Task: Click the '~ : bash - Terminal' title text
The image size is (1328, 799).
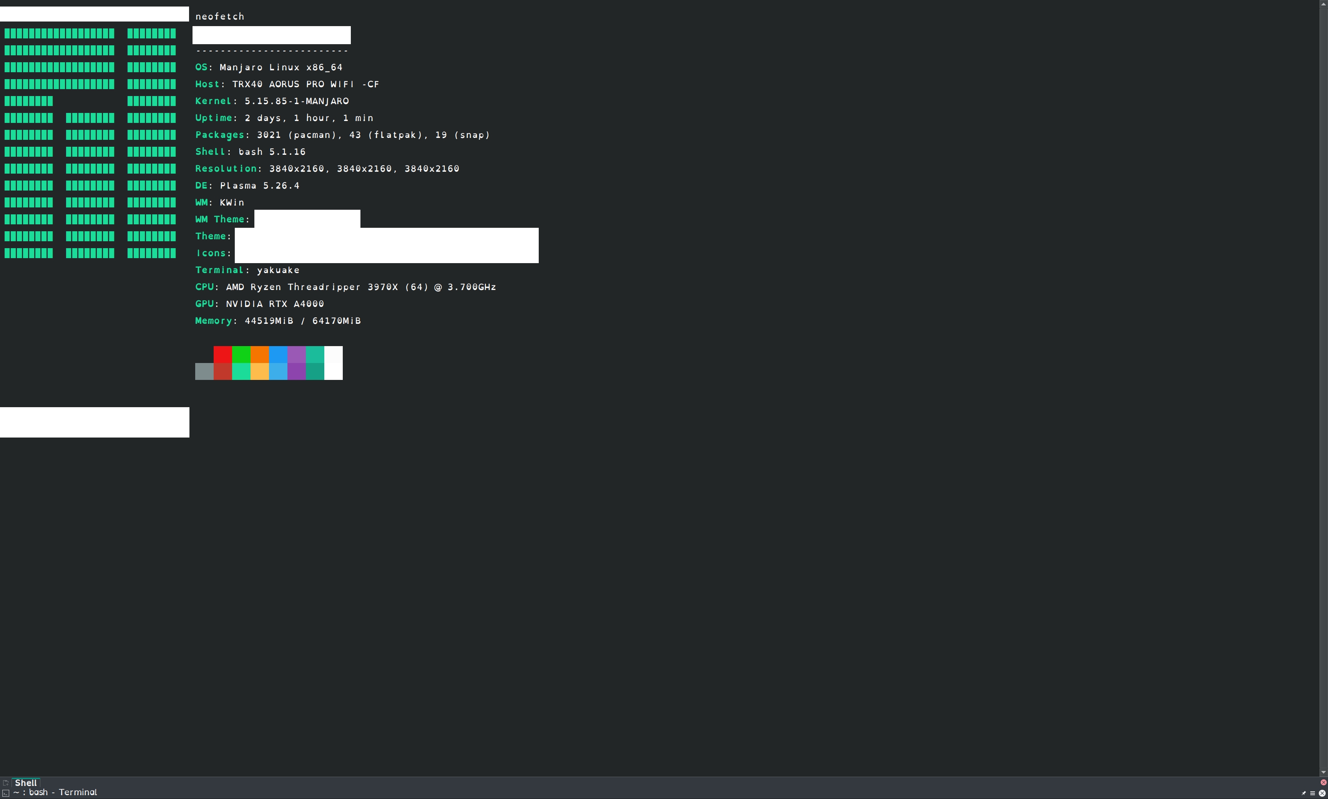Action: click(x=55, y=792)
